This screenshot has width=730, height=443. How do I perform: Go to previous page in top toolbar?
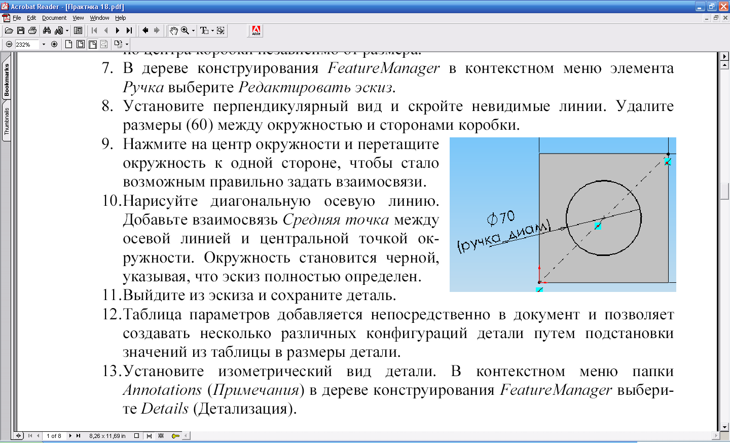[x=106, y=31]
